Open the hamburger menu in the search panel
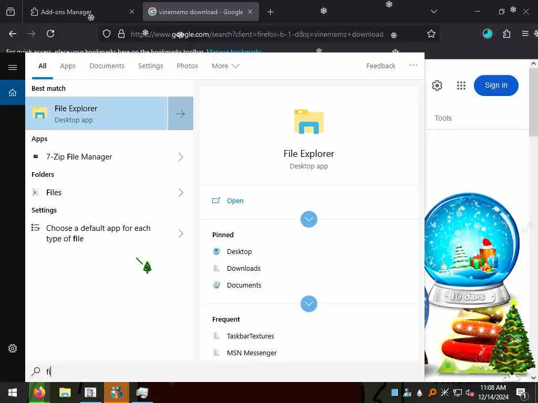This screenshot has width=538, height=403. (13, 67)
